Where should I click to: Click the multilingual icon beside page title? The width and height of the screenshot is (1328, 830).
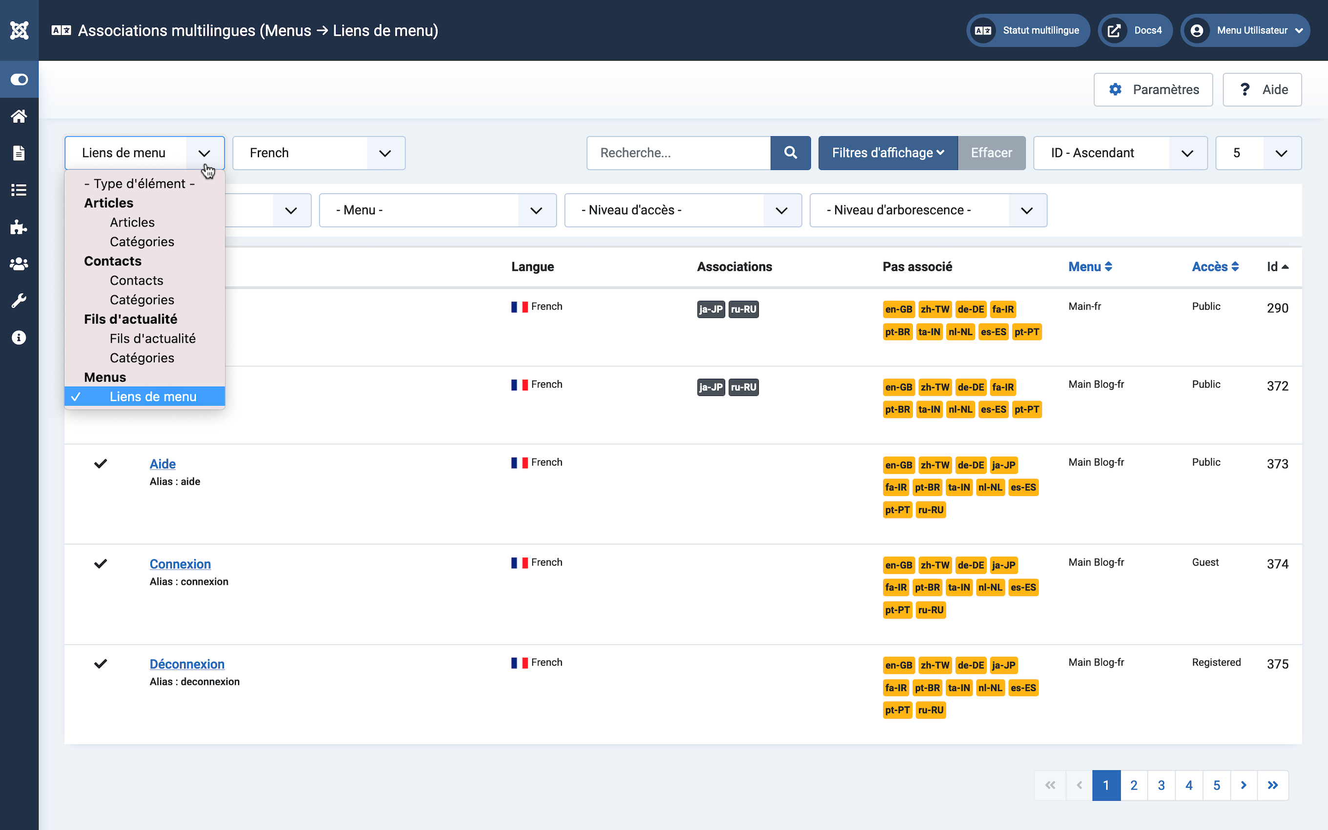[x=61, y=31]
